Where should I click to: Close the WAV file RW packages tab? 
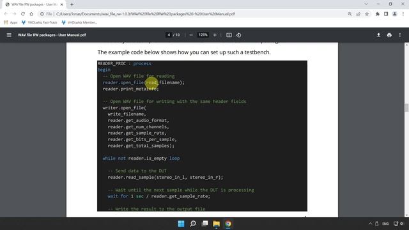pyautogui.click(x=62, y=4)
